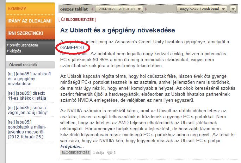Click the previous date range left arrow
The image size is (241, 163).
click(x=92, y=9)
